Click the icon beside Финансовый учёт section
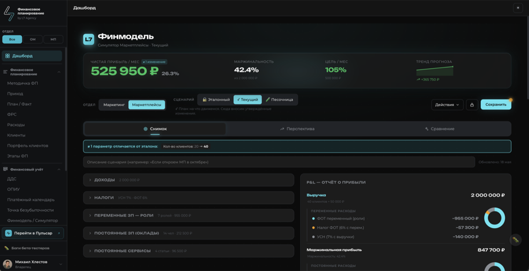Viewport: 529px width, 271px height. 5,169
